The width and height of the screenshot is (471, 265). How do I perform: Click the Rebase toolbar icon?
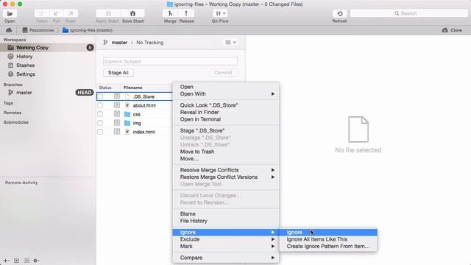click(x=186, y=13)
